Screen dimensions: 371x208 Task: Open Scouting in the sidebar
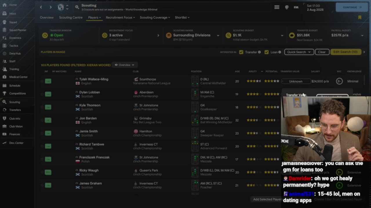click(x=14, y=102)
